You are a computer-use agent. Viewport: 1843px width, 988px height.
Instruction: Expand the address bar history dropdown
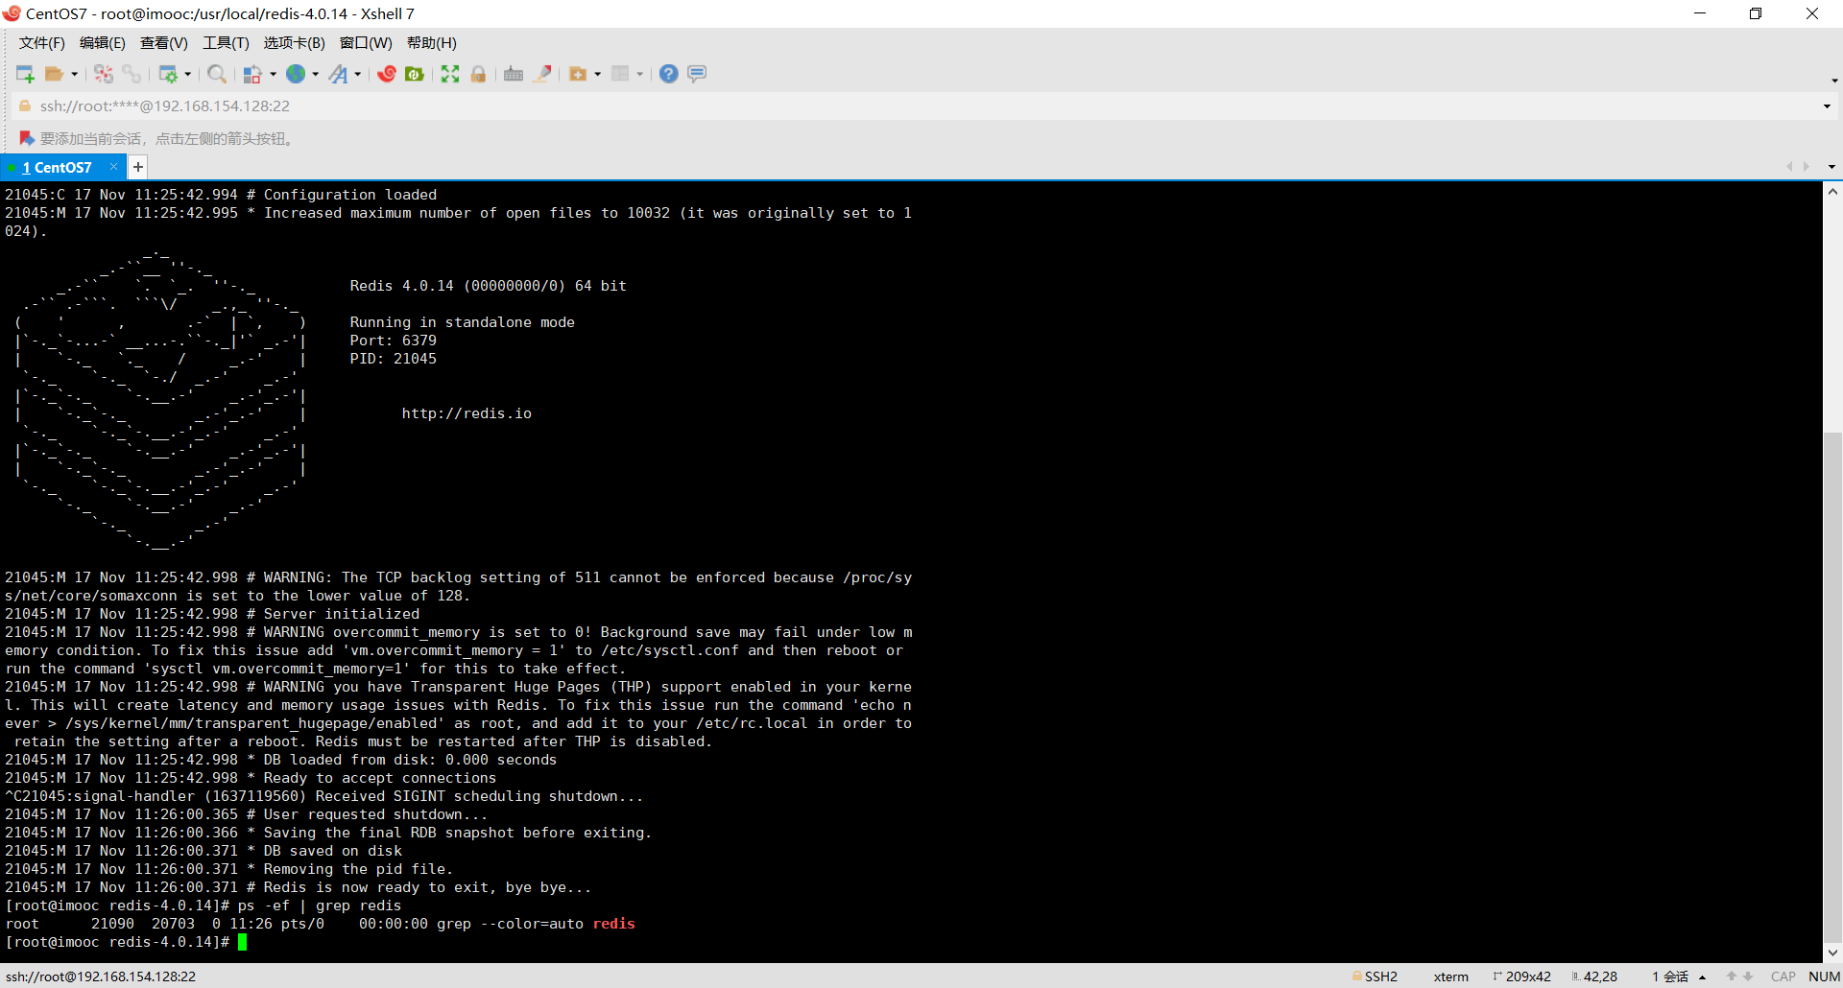[x=1827, y=106]
